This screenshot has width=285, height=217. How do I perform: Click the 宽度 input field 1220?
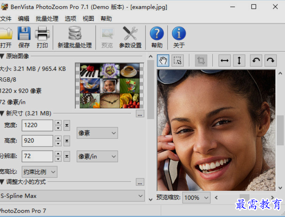(37, 125)
